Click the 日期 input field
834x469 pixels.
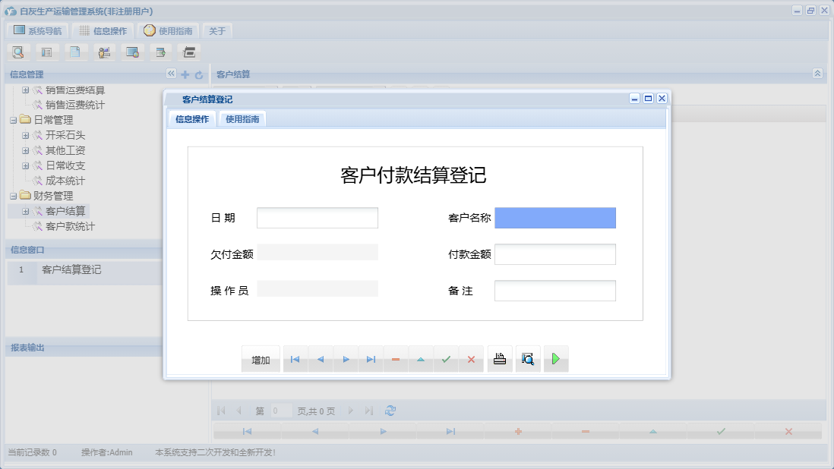point(317,217)
